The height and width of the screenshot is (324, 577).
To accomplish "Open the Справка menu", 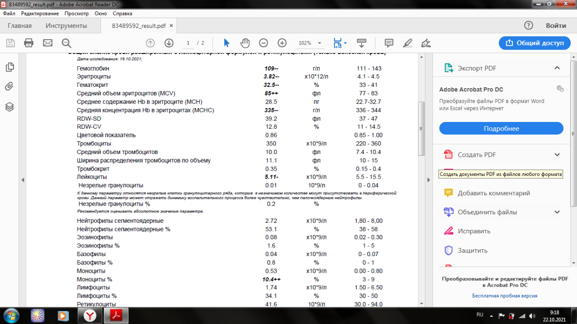I will pos(123,13).
